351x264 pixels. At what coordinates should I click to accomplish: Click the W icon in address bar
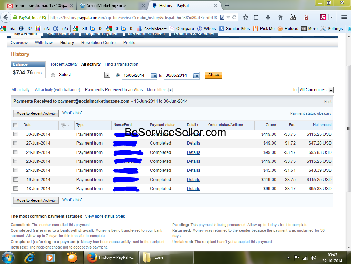(x=222, y=17)
